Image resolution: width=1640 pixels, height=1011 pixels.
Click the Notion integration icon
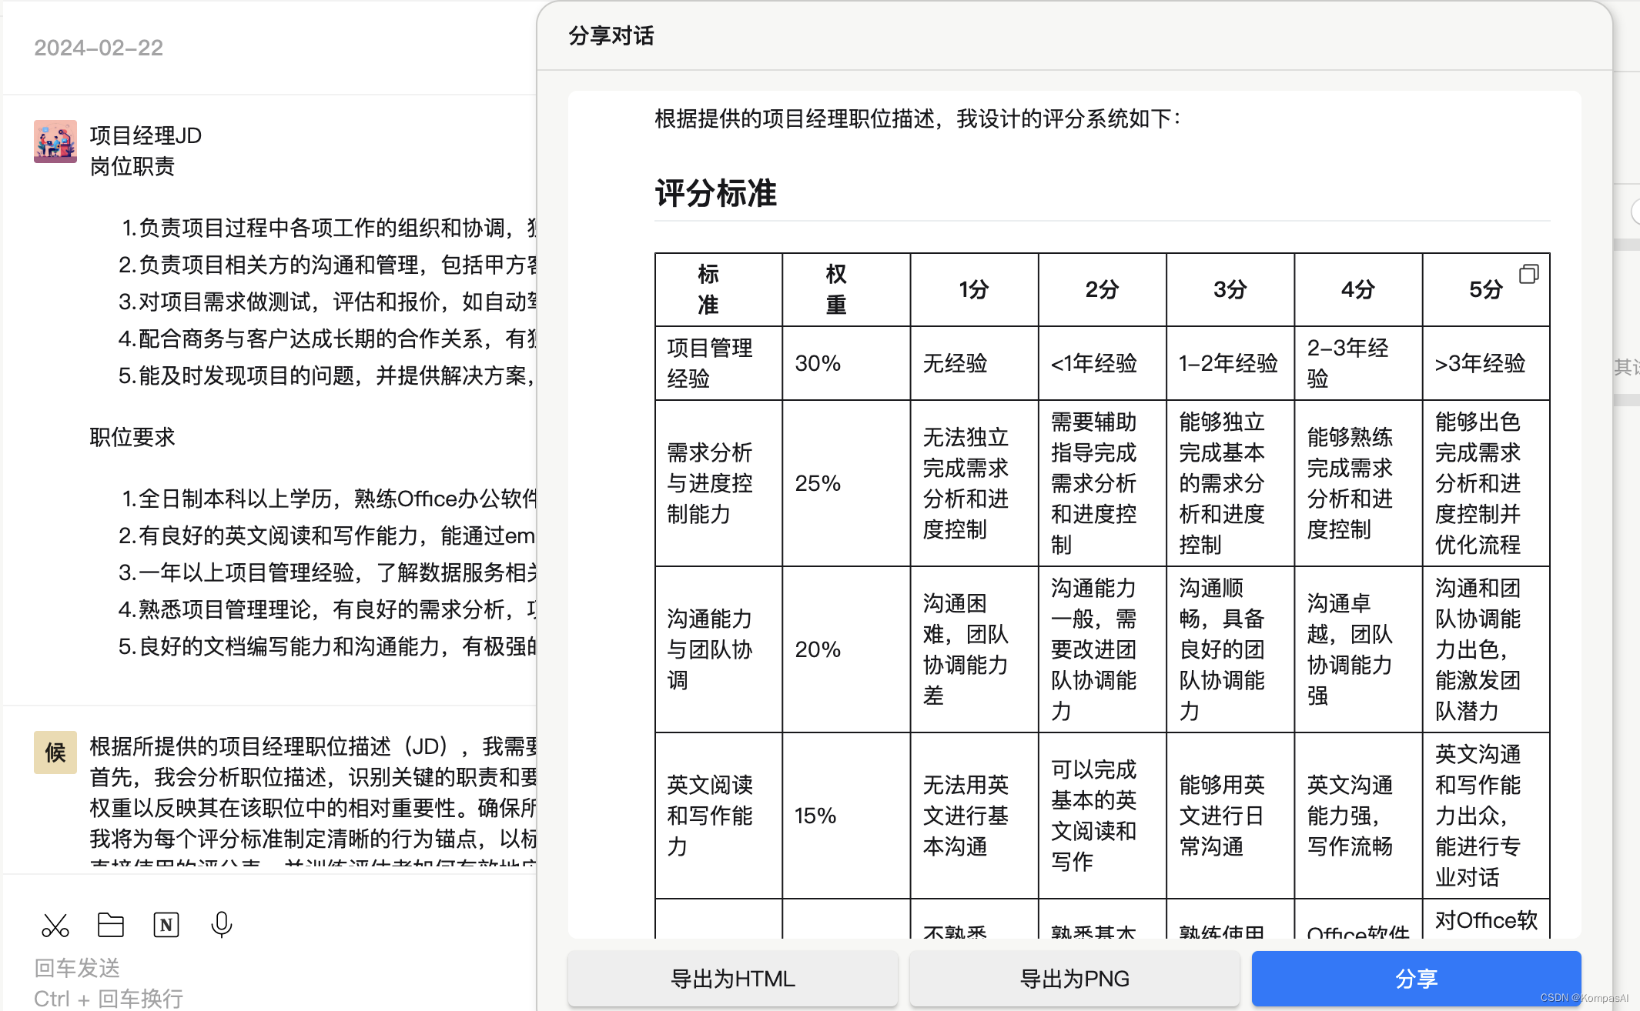coord(166,925)
